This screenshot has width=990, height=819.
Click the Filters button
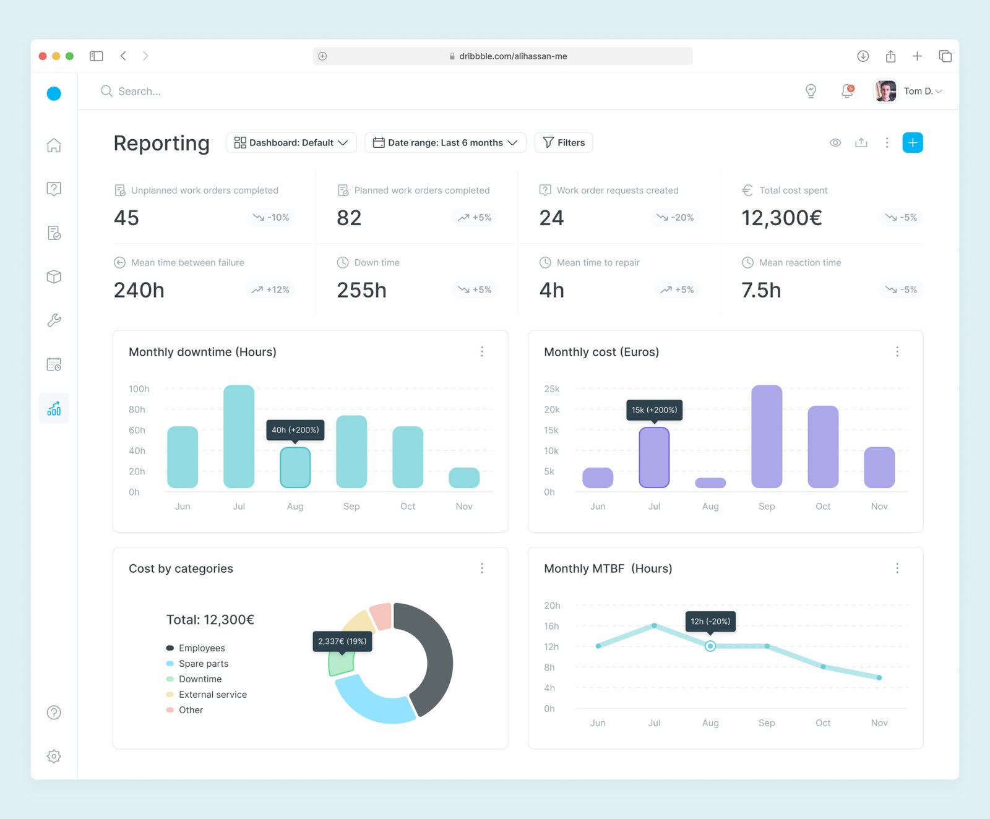pyautogui.click(x=564, y=143)
